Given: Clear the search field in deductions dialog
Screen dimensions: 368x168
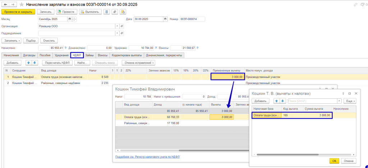Looking at the screenshot, I should pyautogui.click(x=339, y=101).
